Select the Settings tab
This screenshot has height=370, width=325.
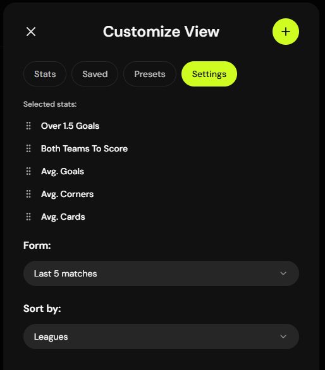(209, 74)
